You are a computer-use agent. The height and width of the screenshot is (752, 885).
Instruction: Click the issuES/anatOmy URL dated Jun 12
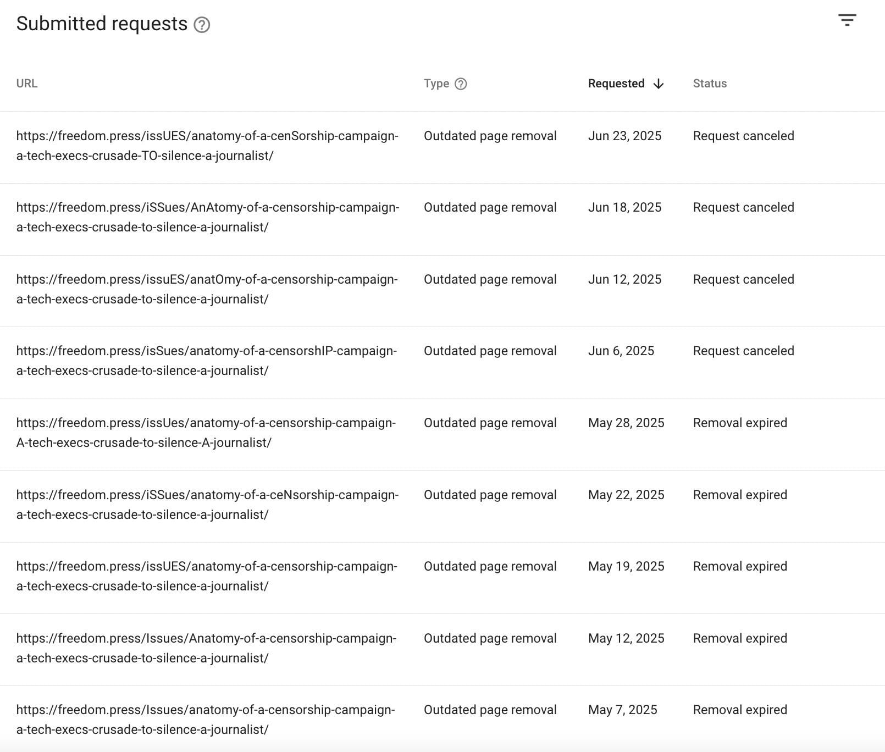(x=206, y=289)
